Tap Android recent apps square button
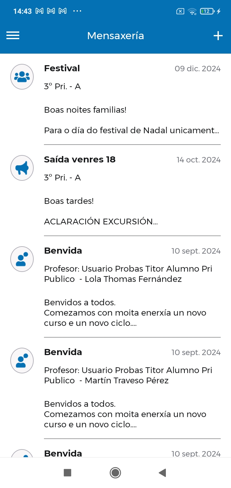This screenshot has width=231, height=488. coord(67,473)
